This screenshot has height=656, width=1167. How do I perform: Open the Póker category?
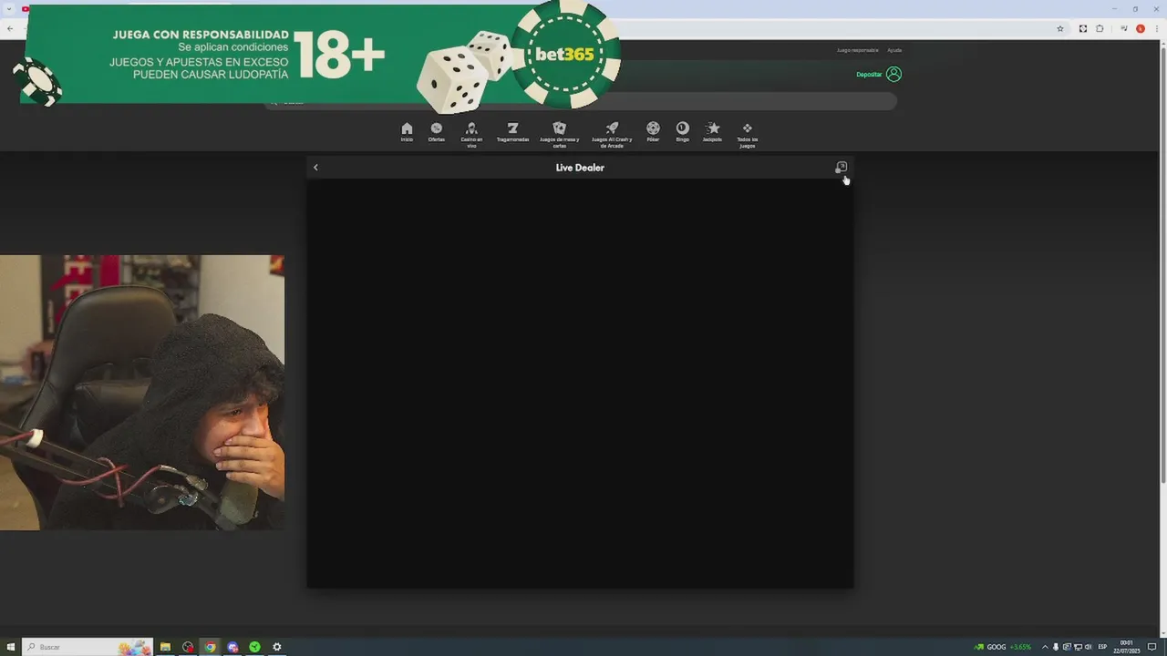tap(653, 132)
